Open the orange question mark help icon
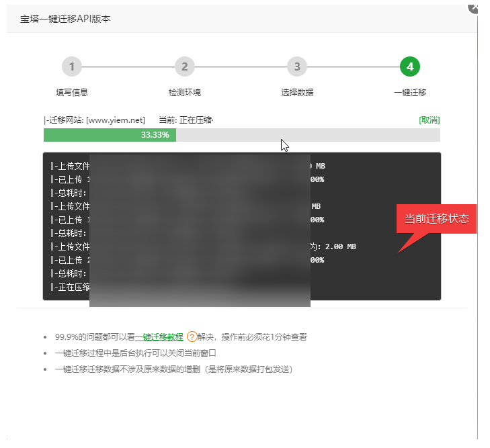Screen dimensions: 490x448 coord(192,337)
